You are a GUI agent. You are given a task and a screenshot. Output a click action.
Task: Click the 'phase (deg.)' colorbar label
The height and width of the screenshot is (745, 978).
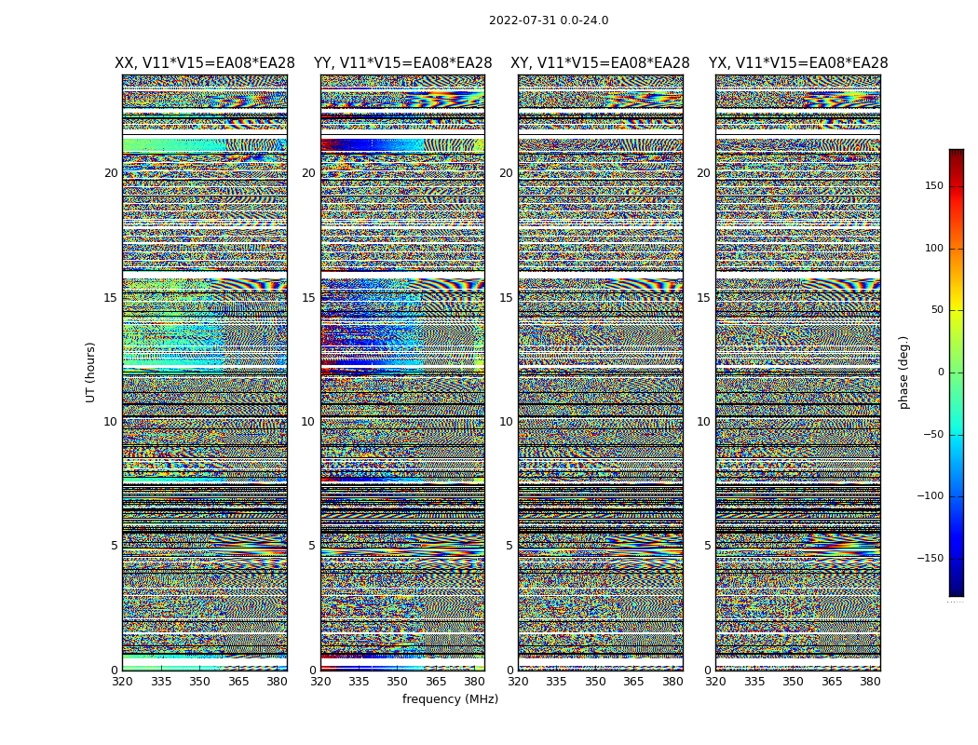(903, 372)
